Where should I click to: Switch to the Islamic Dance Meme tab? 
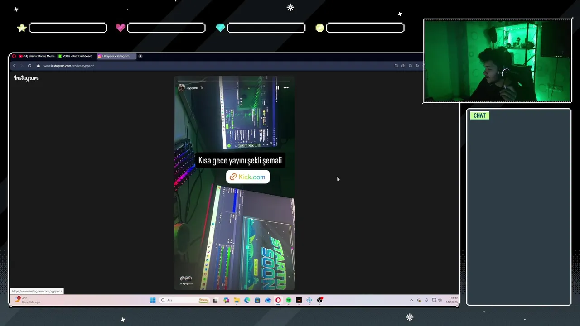[36, 56]
